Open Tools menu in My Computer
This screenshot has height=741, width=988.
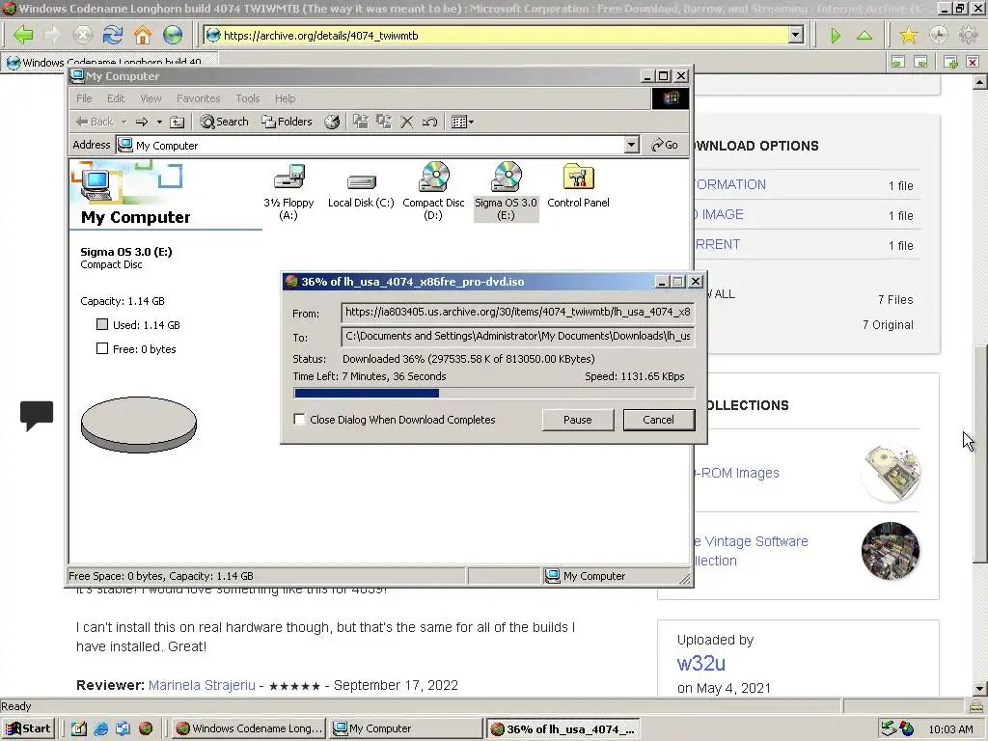coord(248,98)
